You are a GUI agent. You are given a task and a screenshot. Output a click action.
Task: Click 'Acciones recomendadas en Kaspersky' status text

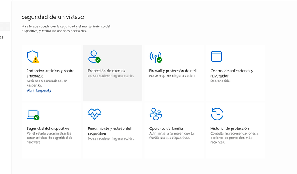[46, 83]
